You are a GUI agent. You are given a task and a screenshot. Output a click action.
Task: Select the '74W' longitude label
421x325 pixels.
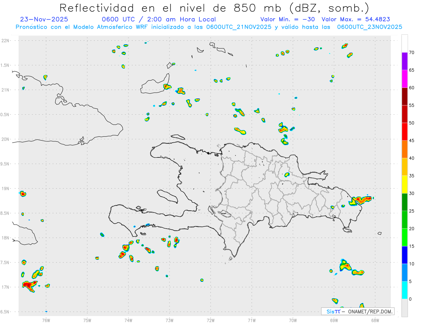point(128,320)
